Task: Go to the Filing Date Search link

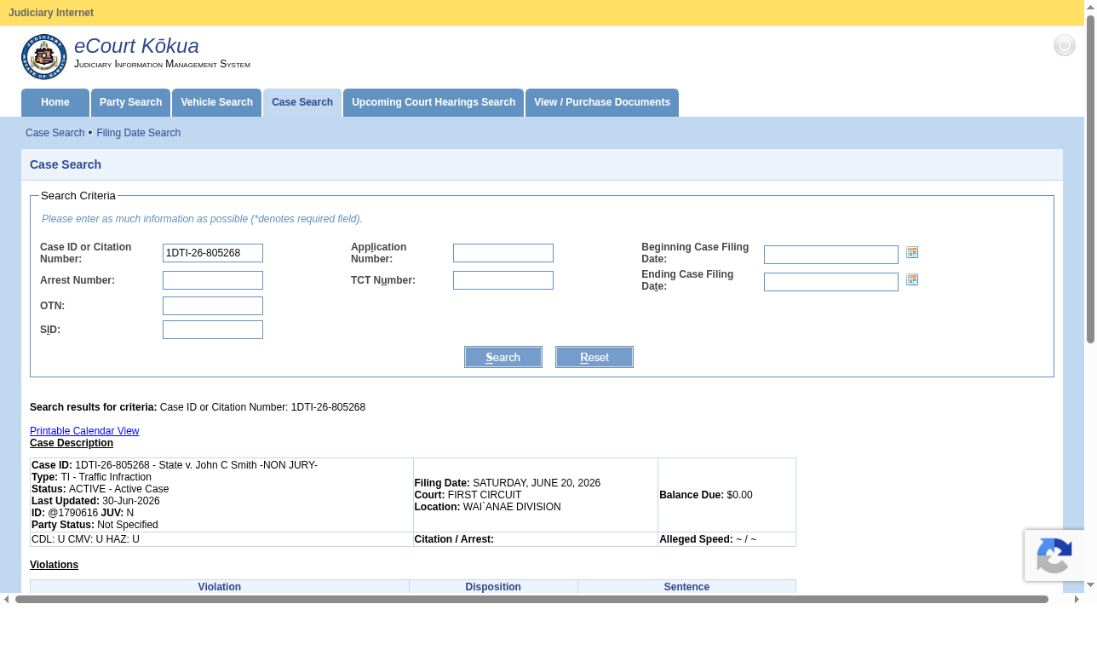Action: (x=138, y=133)
